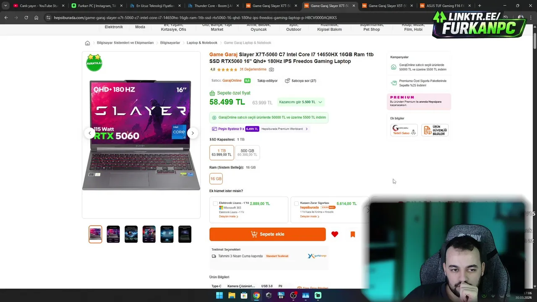
Task: Expand Kazaen Sigortası Detayları incele
Action: [x=309, y=216]
